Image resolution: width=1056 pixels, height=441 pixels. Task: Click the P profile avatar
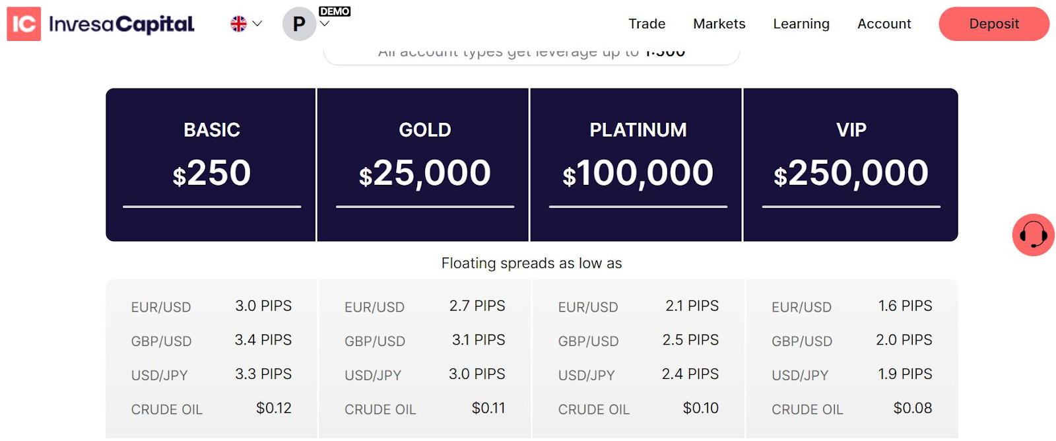point(298,24)
